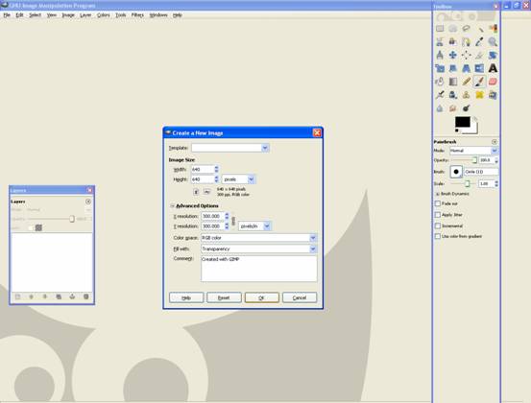Select the Eraser tool
This screenshot has width=531, height=403.
pyautogui.click(x=493, y=82)
